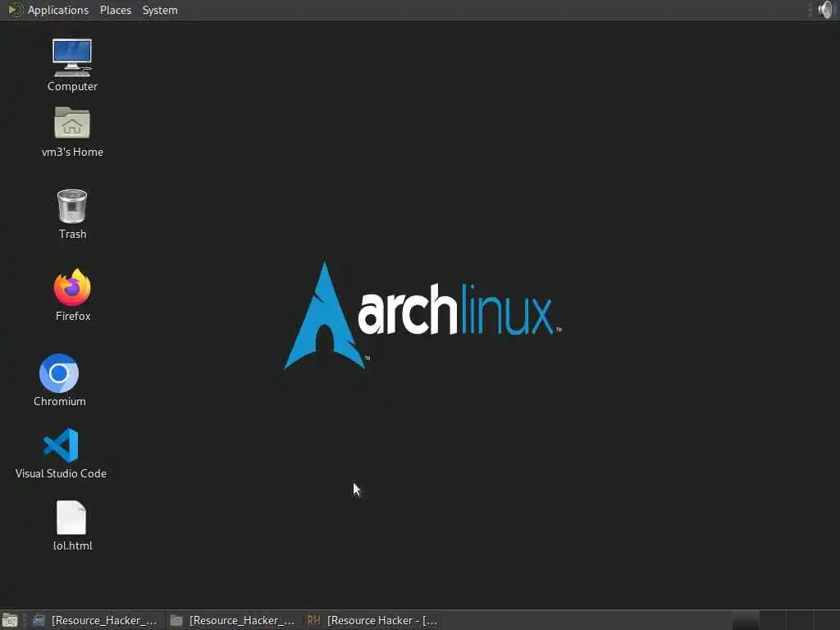
Task: Open the System menu
Action: pyautogui.click(x=160, y=10)
